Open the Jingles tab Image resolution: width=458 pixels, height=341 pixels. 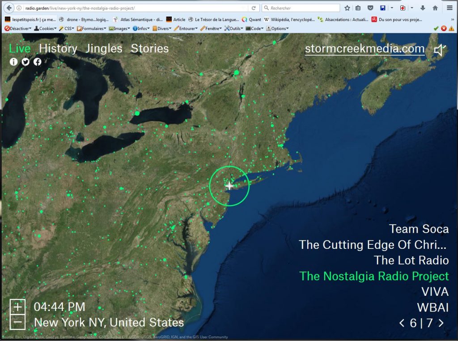click(104, 48)
